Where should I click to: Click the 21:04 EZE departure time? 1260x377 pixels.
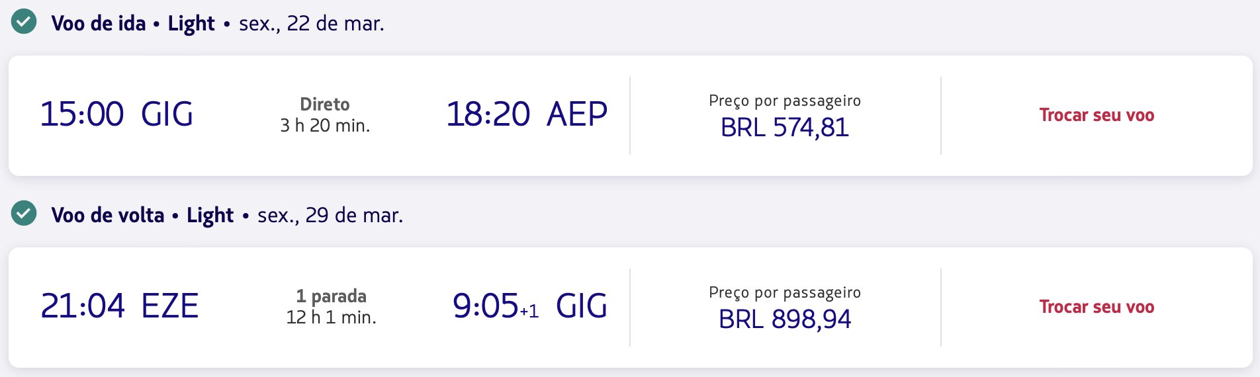click(119, 306)
